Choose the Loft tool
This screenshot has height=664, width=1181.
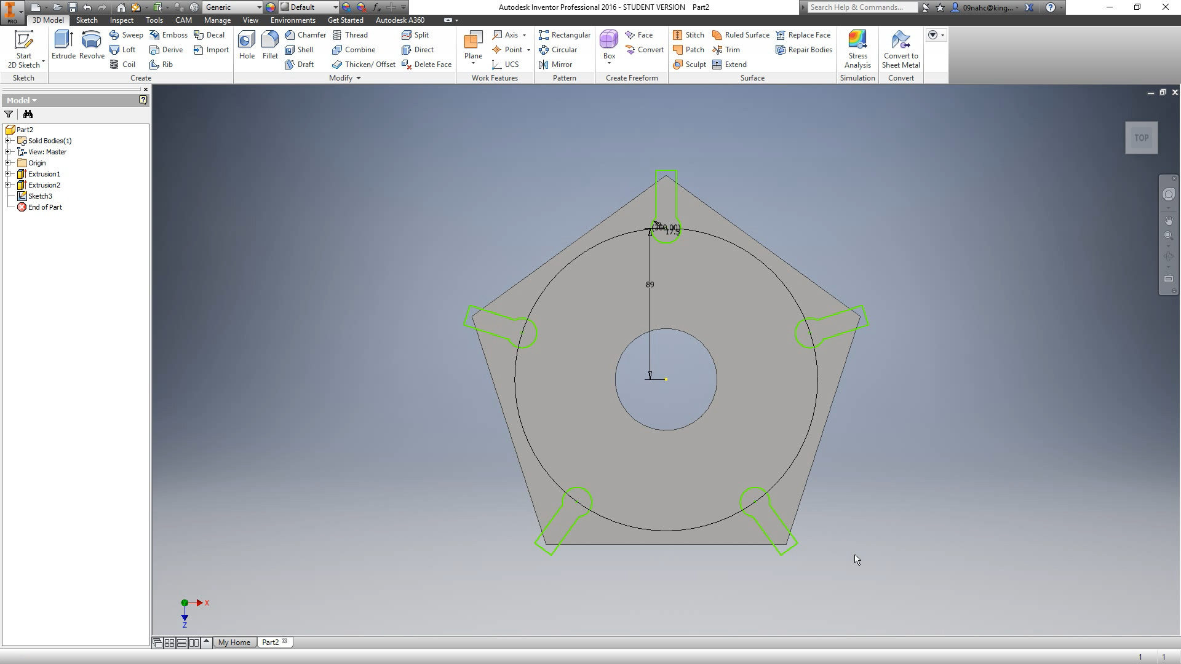pos(122,50)
